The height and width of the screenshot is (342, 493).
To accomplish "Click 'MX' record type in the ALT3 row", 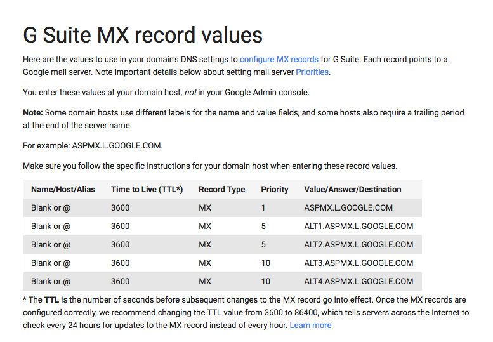I will click(205, 263).
